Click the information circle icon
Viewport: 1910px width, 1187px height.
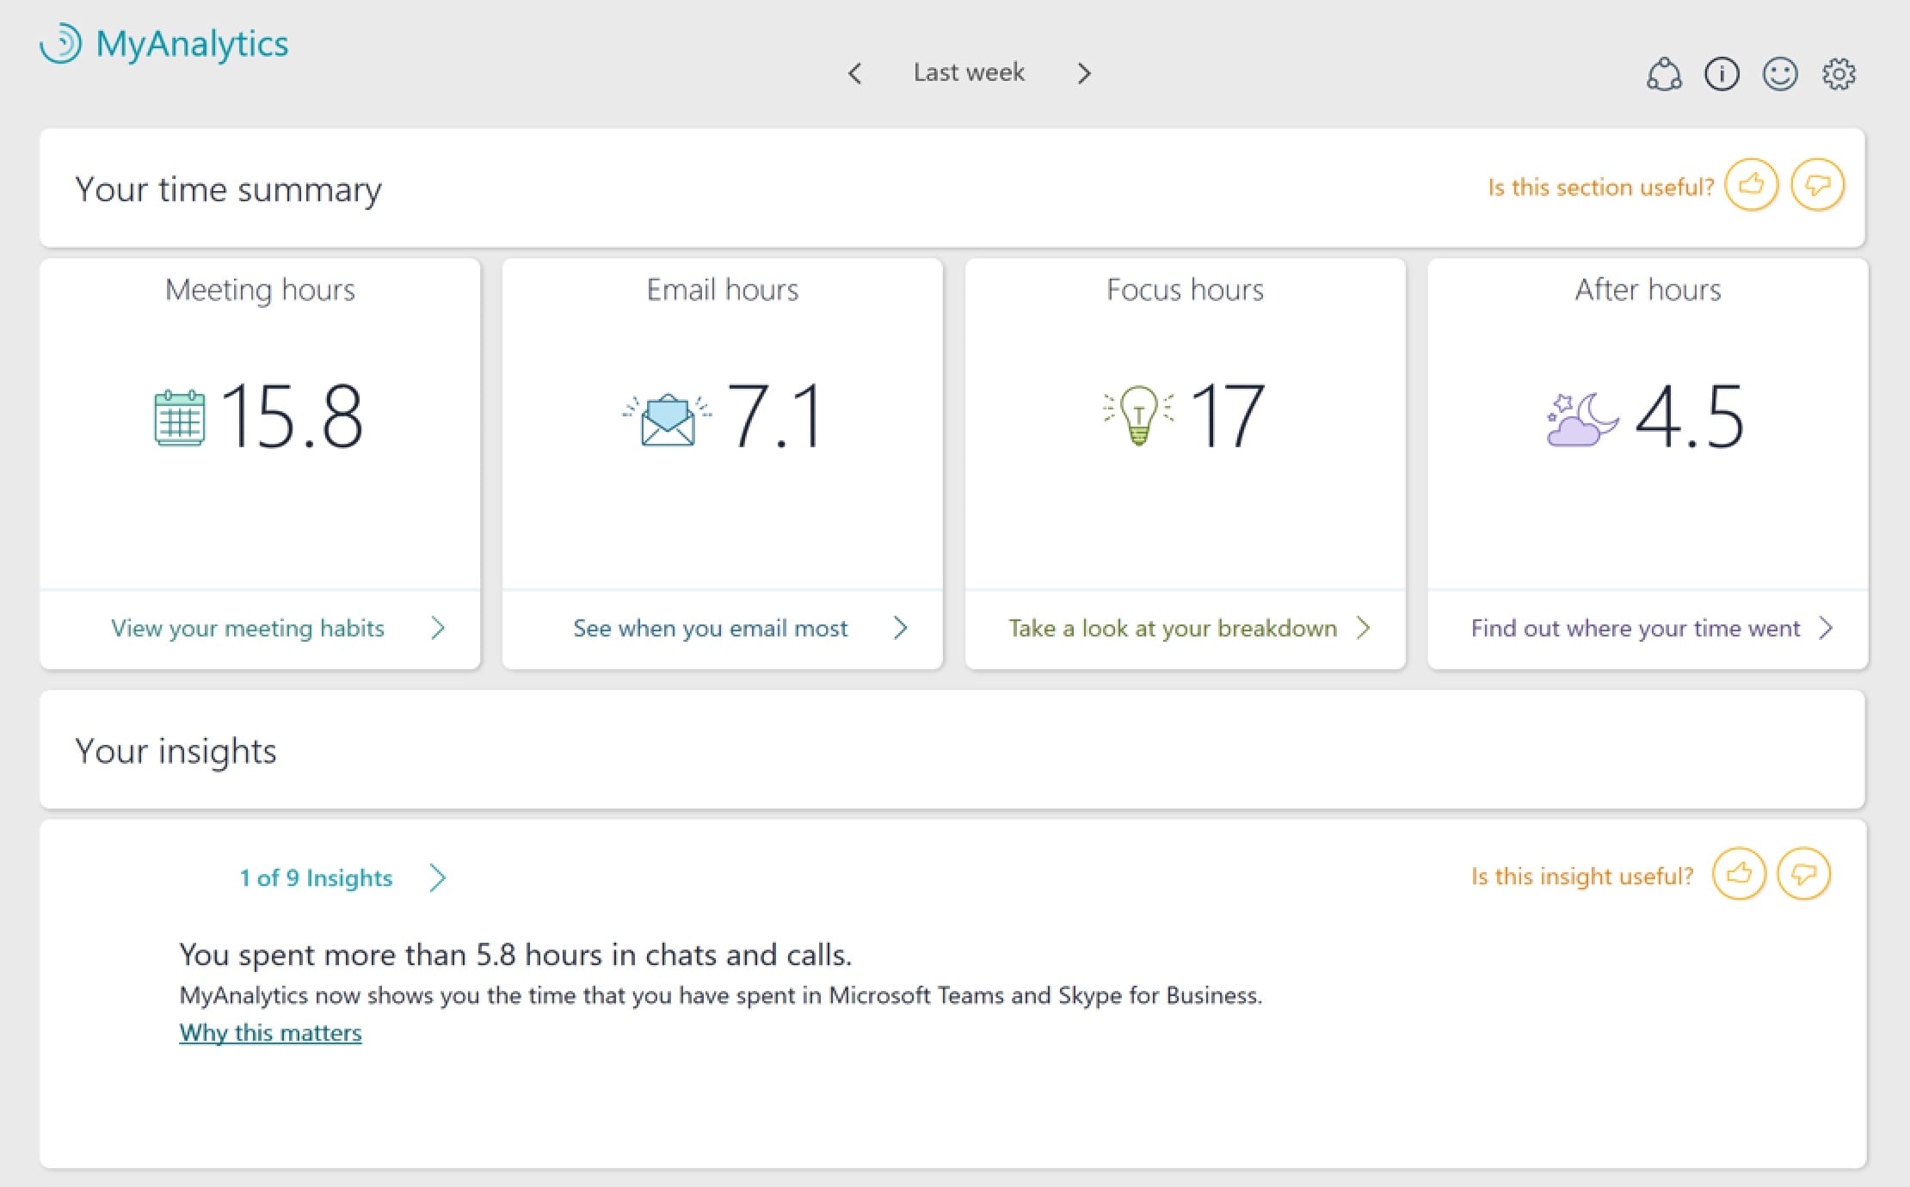(1722, 75)
